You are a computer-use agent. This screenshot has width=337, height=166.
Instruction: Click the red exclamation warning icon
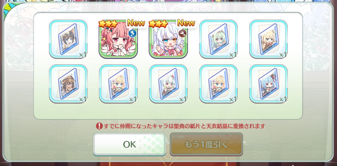pos(99,126)
